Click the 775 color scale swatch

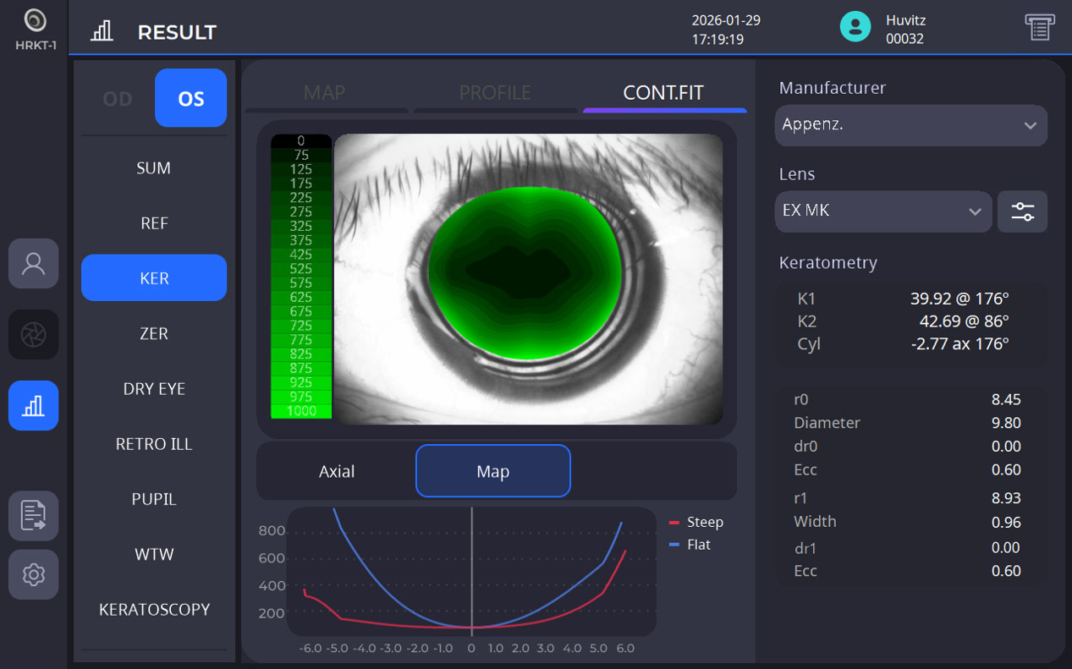301,340
